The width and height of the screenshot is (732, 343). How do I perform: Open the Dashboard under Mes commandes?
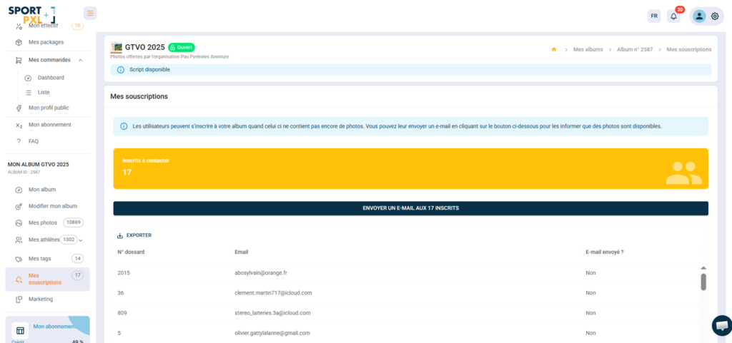[x=51, y=77]
